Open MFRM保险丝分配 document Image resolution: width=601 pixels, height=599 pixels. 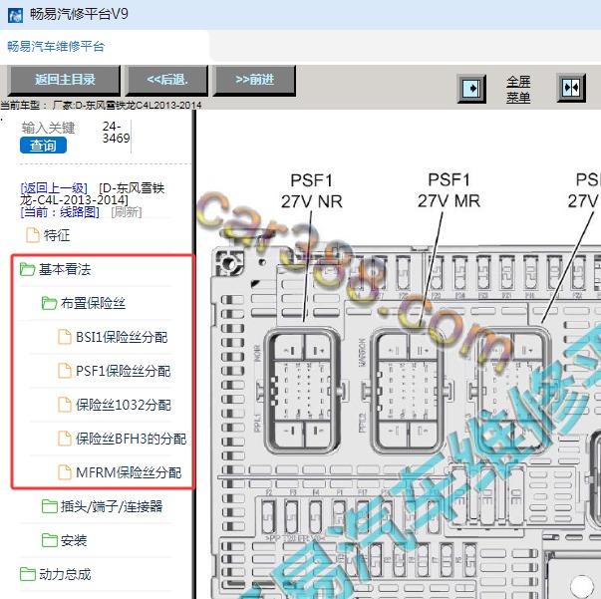click(x=129, y=472)
